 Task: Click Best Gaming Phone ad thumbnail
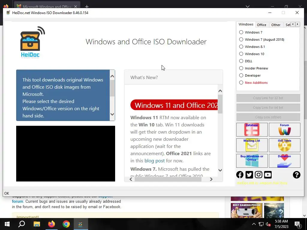[246, 211]
